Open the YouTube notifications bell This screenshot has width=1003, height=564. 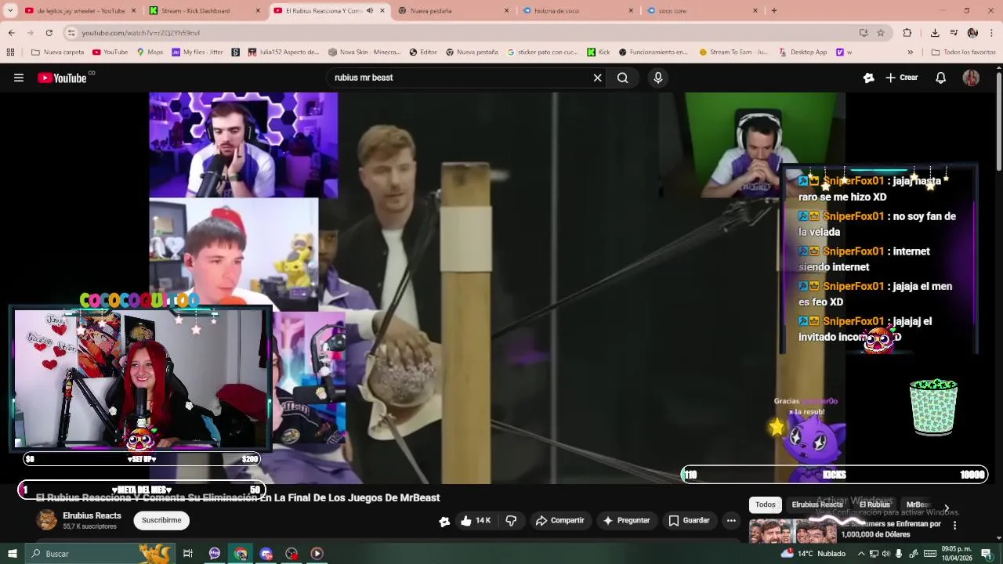pos(941,78)
